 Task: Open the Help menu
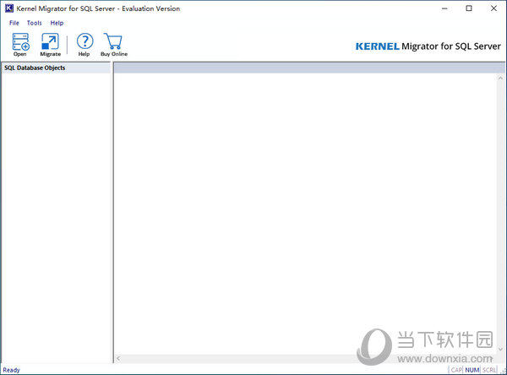57,23
